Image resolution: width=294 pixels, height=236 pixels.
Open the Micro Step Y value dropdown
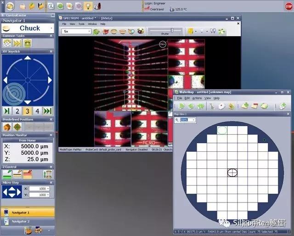pyautogui.click(x=48, y=195)
